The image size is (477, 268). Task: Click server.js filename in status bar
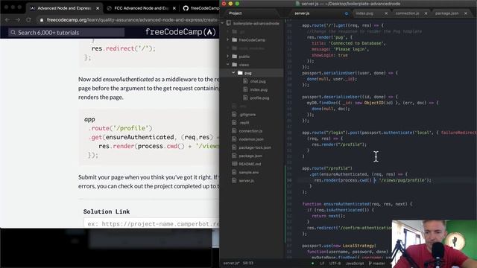[x=231, y=263]
